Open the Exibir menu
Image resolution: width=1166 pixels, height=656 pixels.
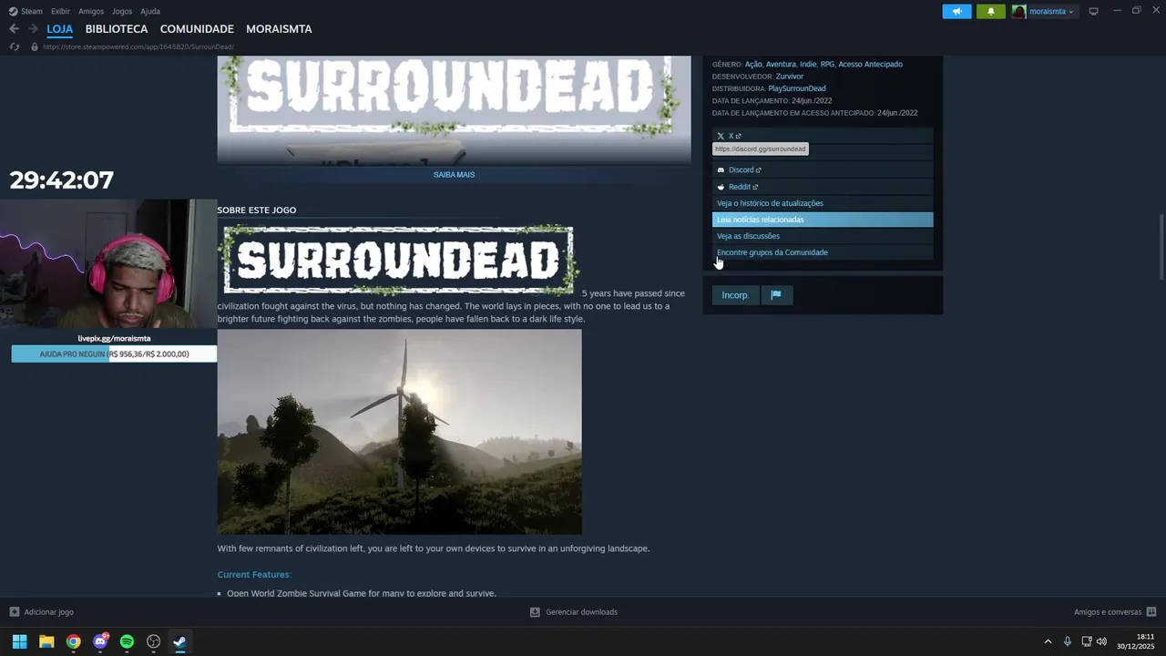click(60, 11)
